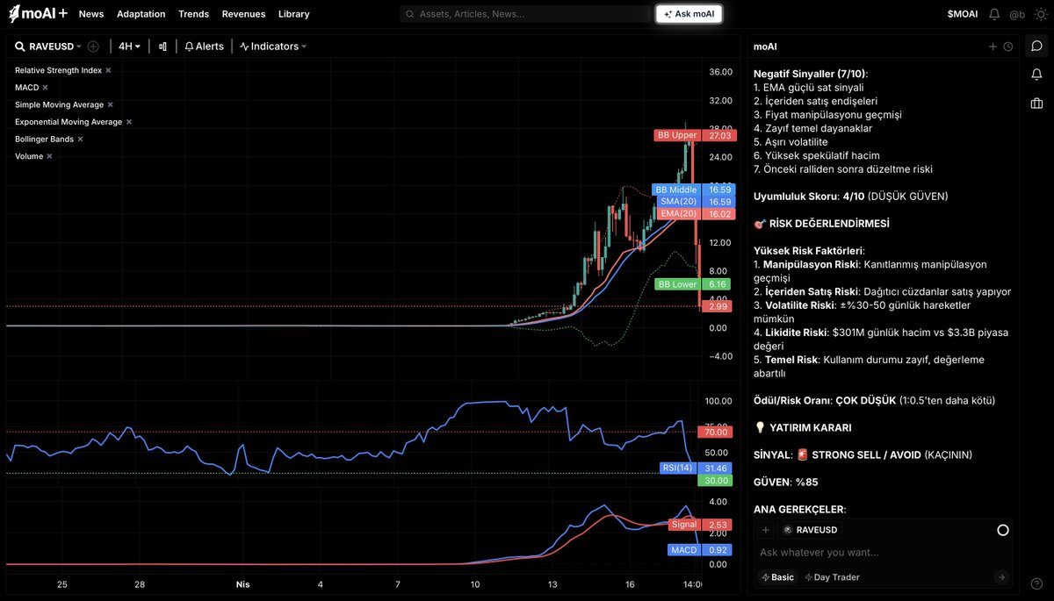Viewport: 1054px width, 601px height.
Task: Click the current price 2.99 tag
Action: [x=718, y=306]
